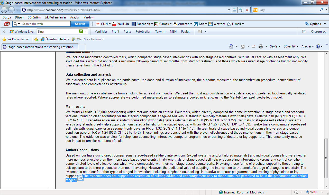Open the Araçlar menu in menu bar

[x=75, y=17]
